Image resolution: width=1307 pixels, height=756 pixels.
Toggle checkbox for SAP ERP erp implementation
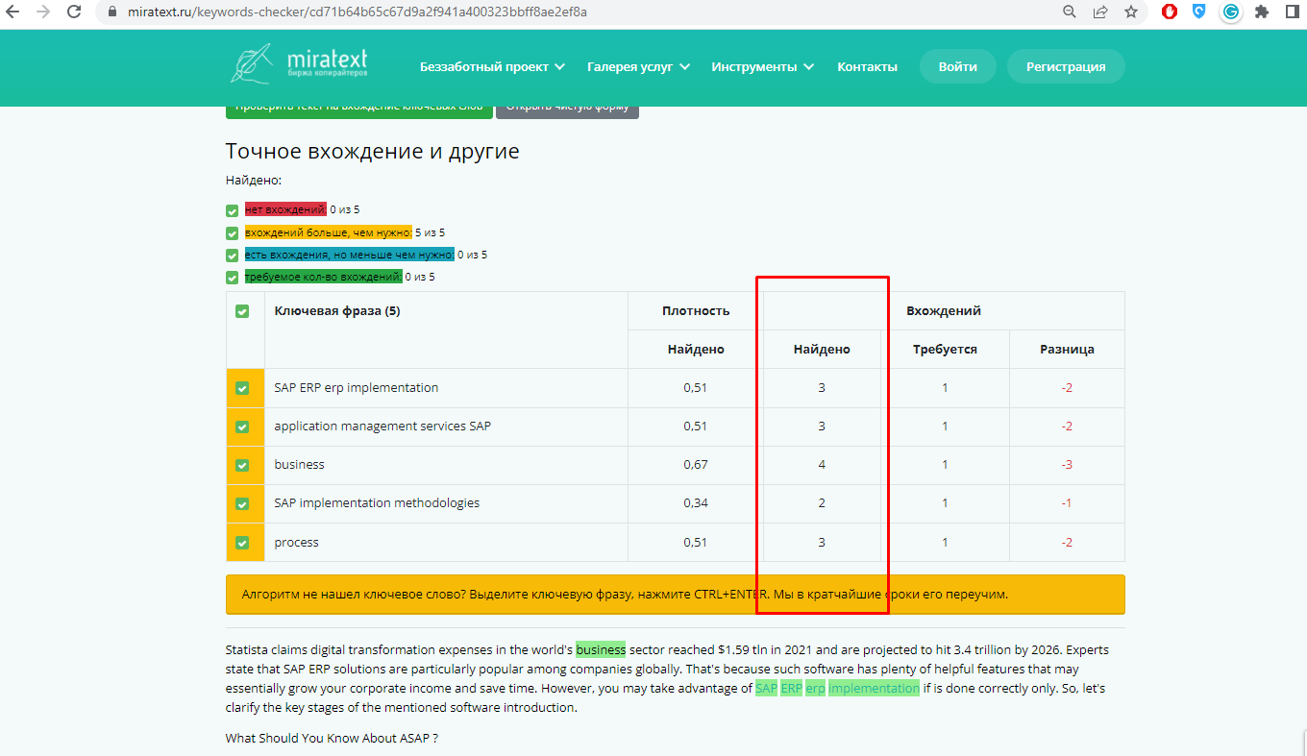242,388
